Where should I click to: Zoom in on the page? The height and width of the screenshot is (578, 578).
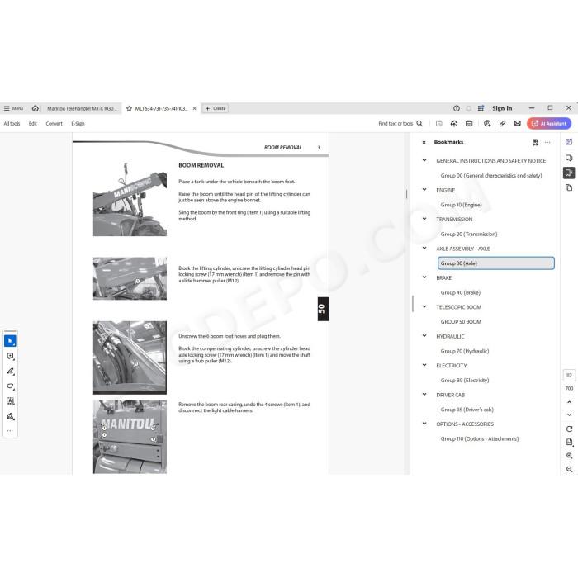click(569, 456)
